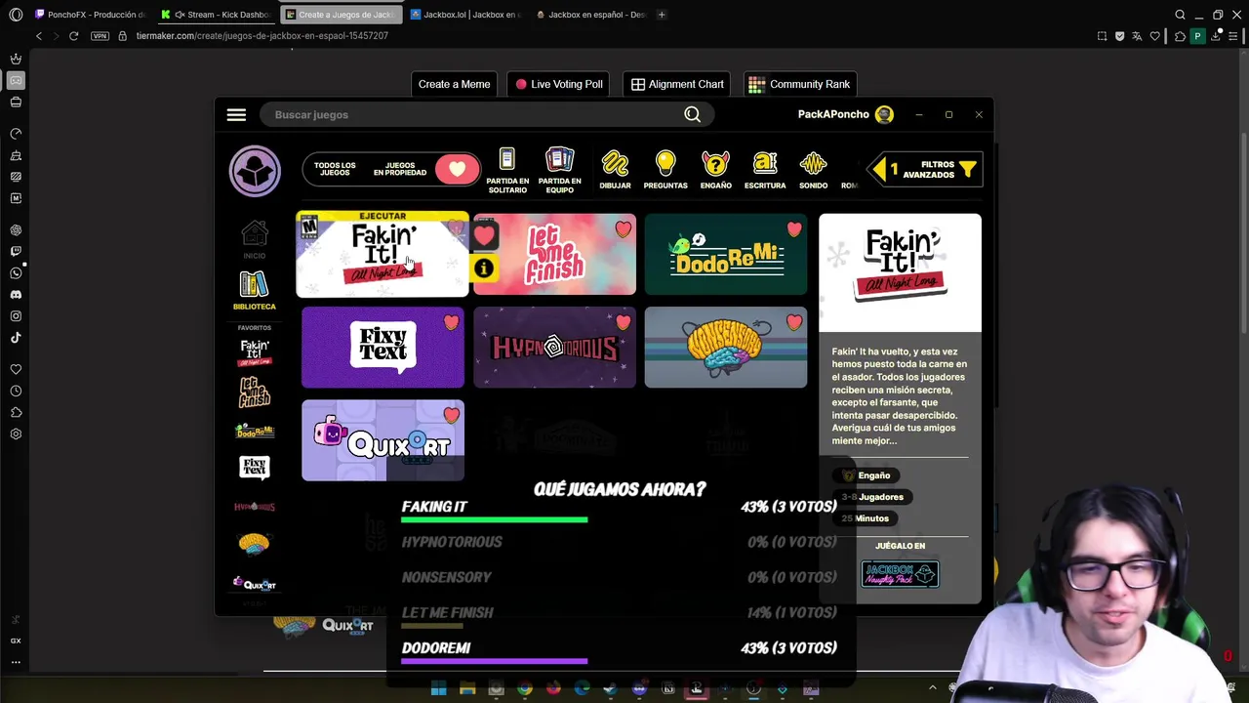Unfavorite Quixort heart

tap(451, 415)
